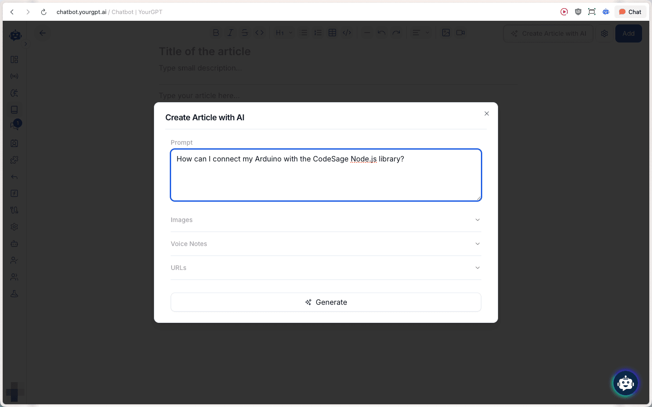Toggle bold formatting in the editor toolbar
Image resolution: width=652 pixels, height=407 pixels.
(x=216, y=33)
